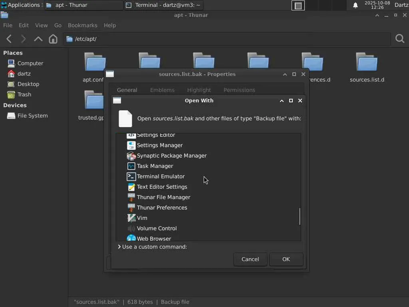Choose Text Editor Settings icon
This screenshot has height=307, width=409.
click(131, 187)
